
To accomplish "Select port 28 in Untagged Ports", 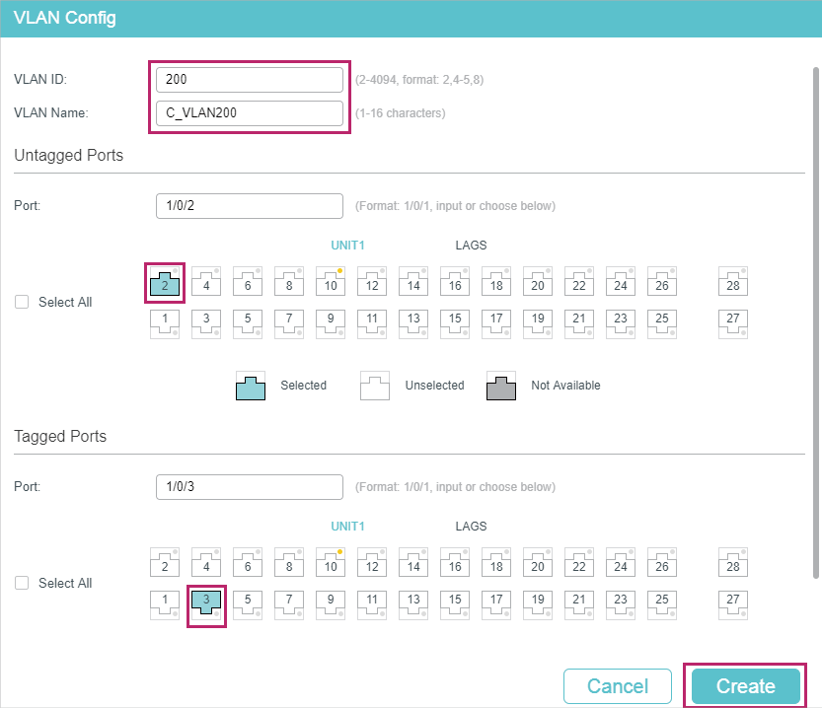I will (733, 282).
